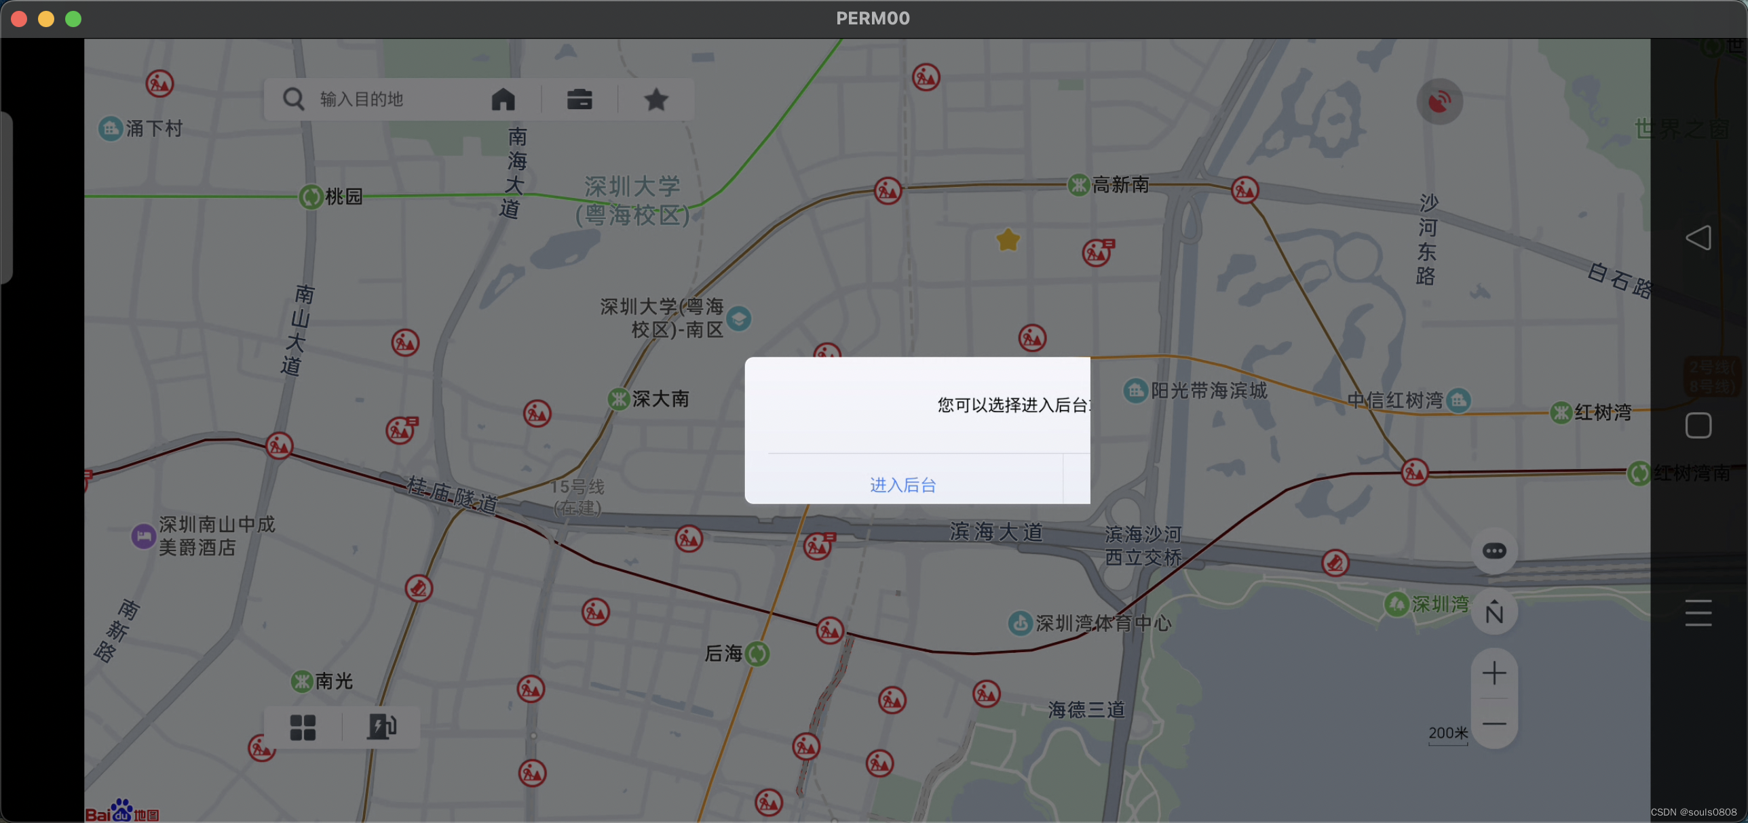
Task: Open the four-square grid menu icon
Action: 303,727
